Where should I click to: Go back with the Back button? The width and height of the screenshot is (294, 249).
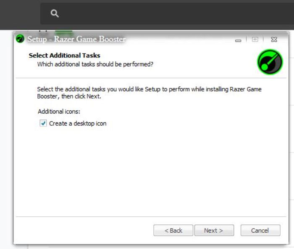[x=173, y=230]
